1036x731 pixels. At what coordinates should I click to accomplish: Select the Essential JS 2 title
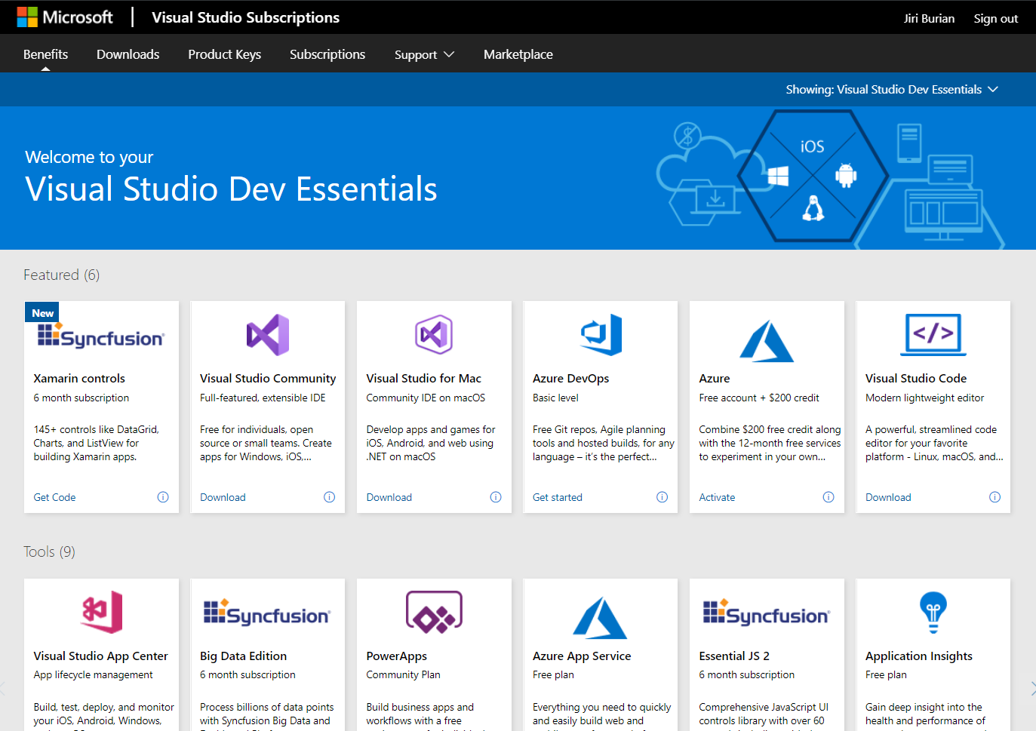(734, 656)
